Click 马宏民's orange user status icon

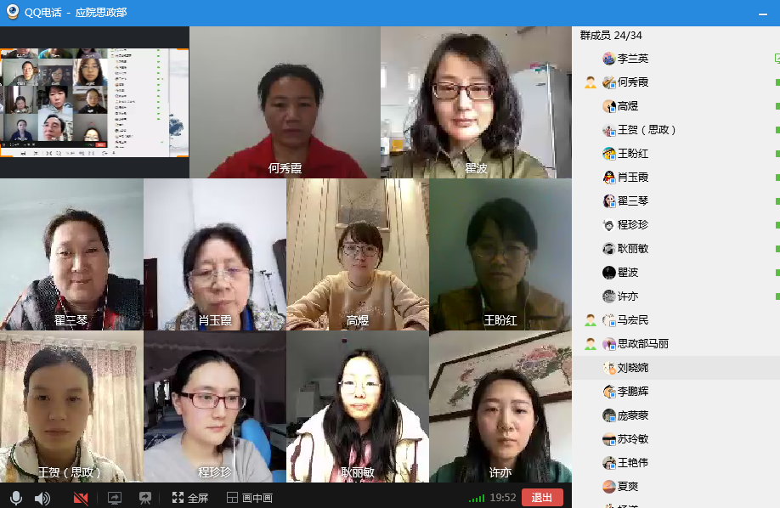pos(590,320)
